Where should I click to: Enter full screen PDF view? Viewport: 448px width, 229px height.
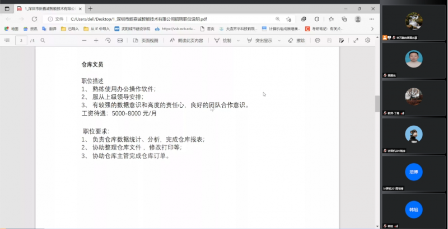coord(356,40)
